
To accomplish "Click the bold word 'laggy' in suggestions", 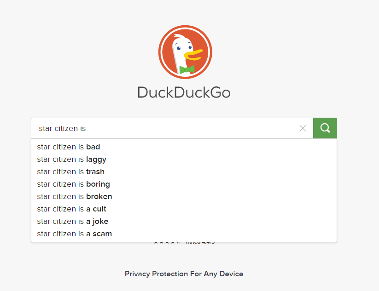I will pyautogui.click(x=96, y=160).
